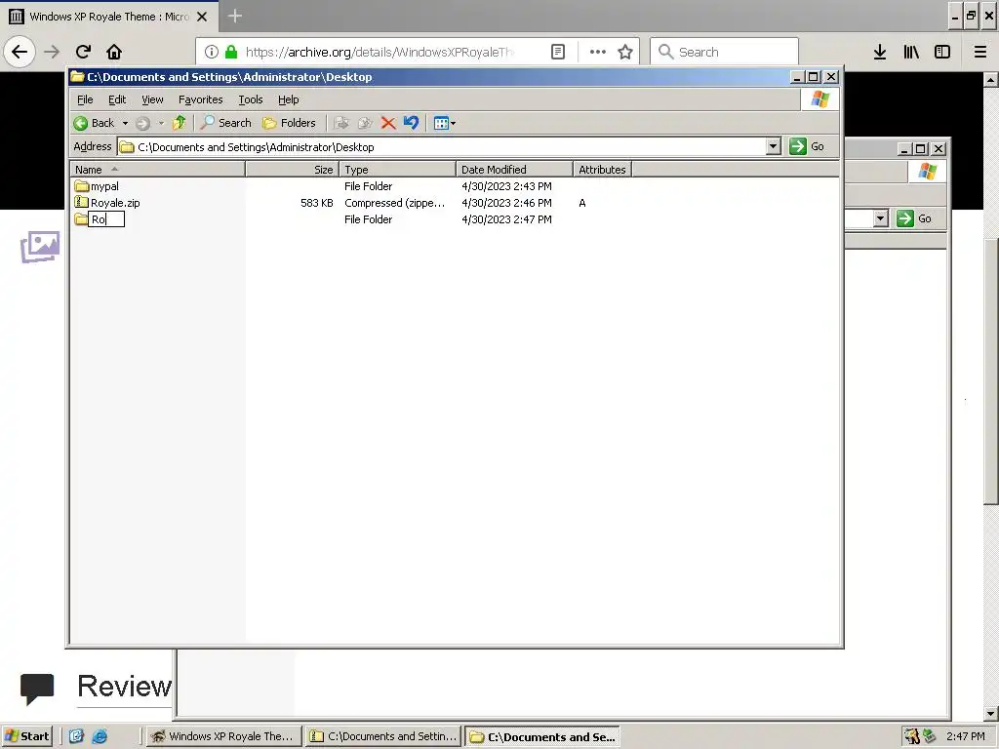
Task: Delete the selected item with red X
Action: click(x=388, y=123)
